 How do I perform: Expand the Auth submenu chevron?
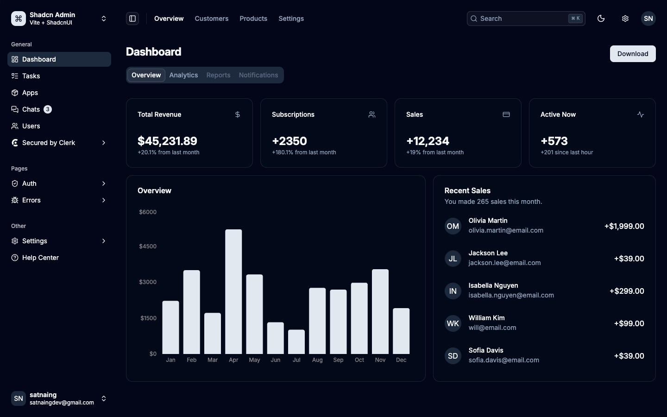click(x=104, y=183)
